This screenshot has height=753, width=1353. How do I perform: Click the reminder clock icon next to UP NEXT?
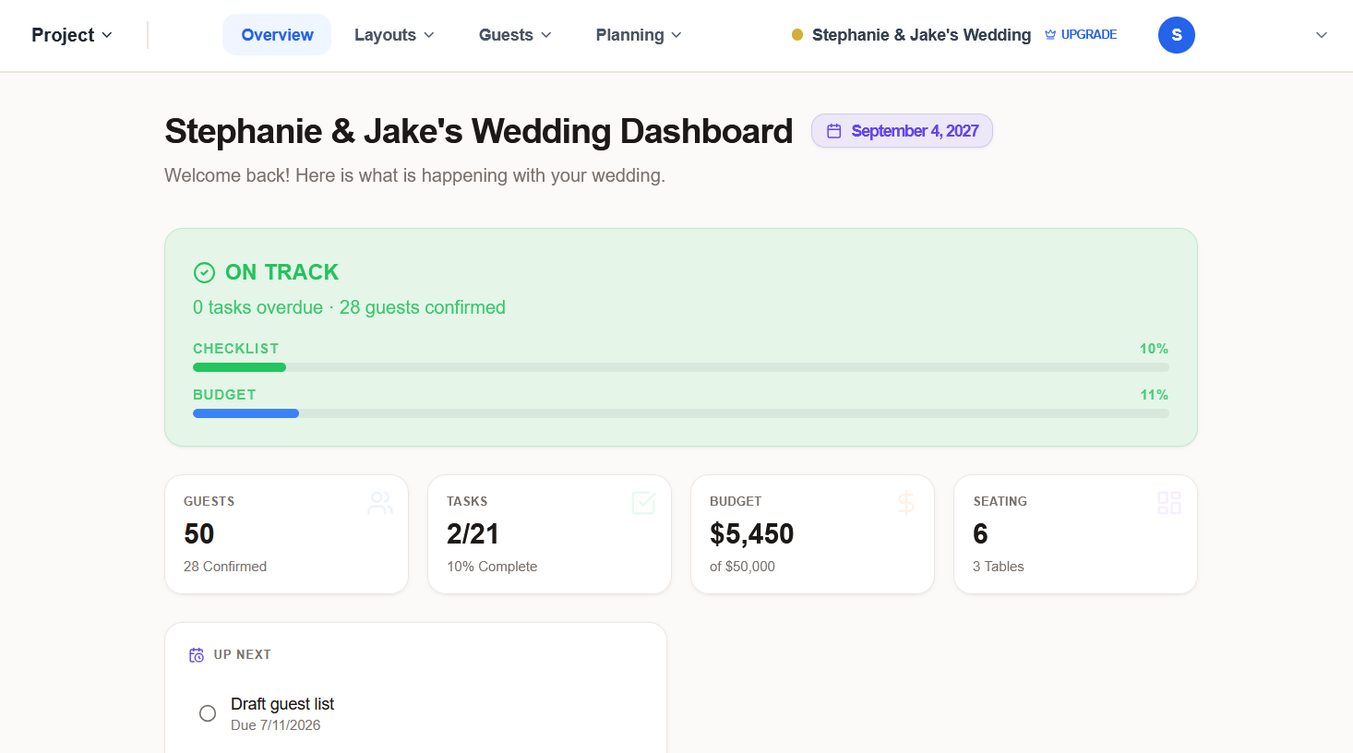[x=196, y=653]
